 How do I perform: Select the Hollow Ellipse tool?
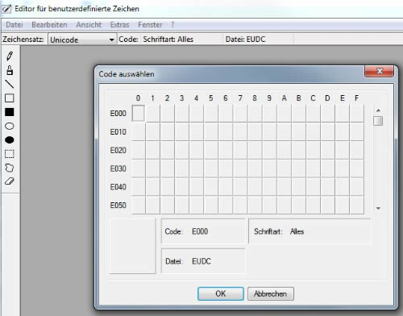pos(10,126)
